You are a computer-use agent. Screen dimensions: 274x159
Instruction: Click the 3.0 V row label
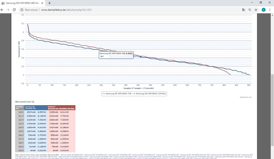coord(21,112)
